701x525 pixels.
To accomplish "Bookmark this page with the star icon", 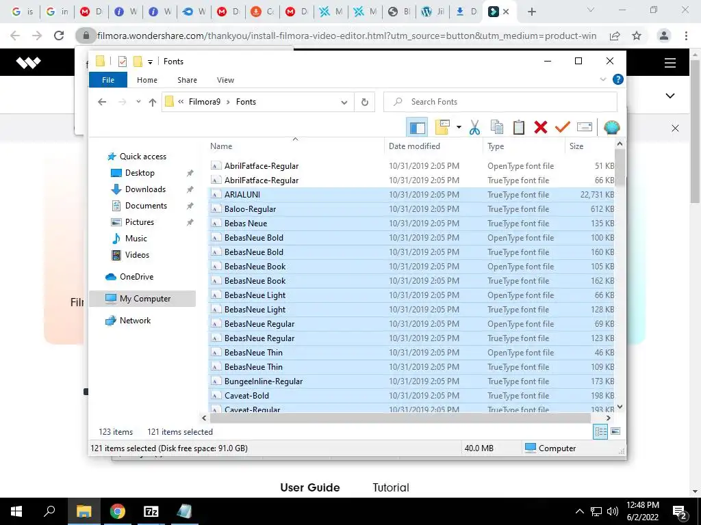I will 637,36.
